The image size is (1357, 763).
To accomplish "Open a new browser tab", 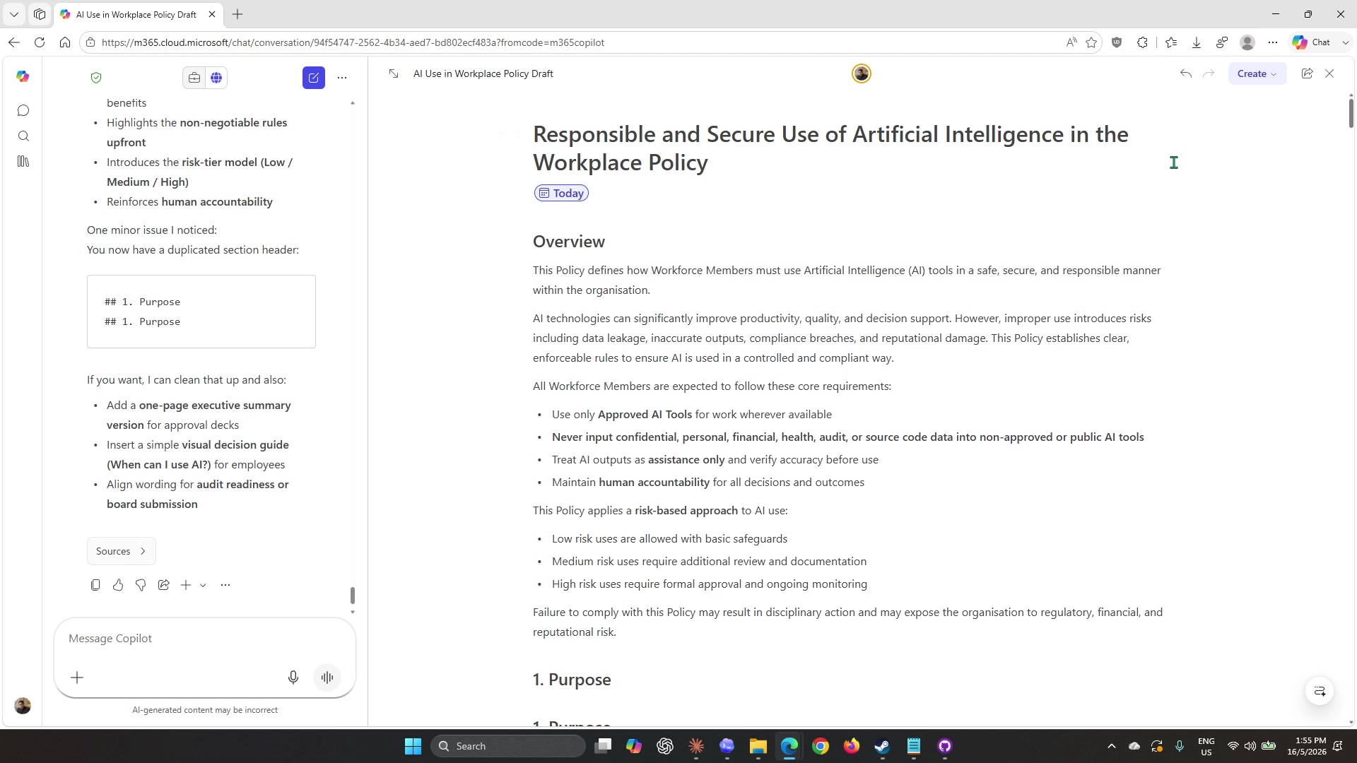I will [237, 14].
